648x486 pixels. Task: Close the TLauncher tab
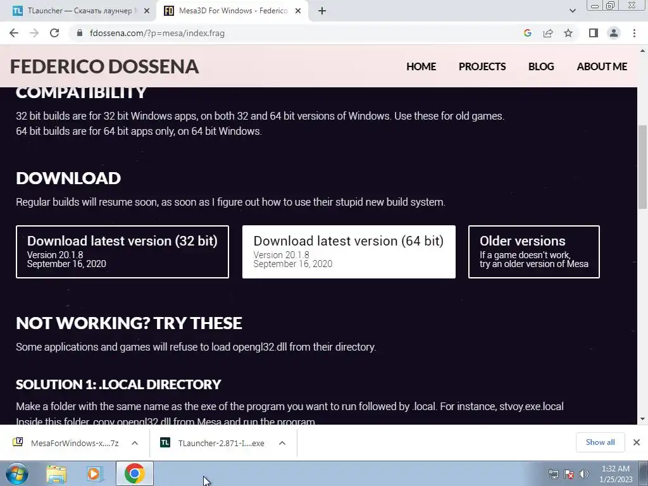point(147,11)
